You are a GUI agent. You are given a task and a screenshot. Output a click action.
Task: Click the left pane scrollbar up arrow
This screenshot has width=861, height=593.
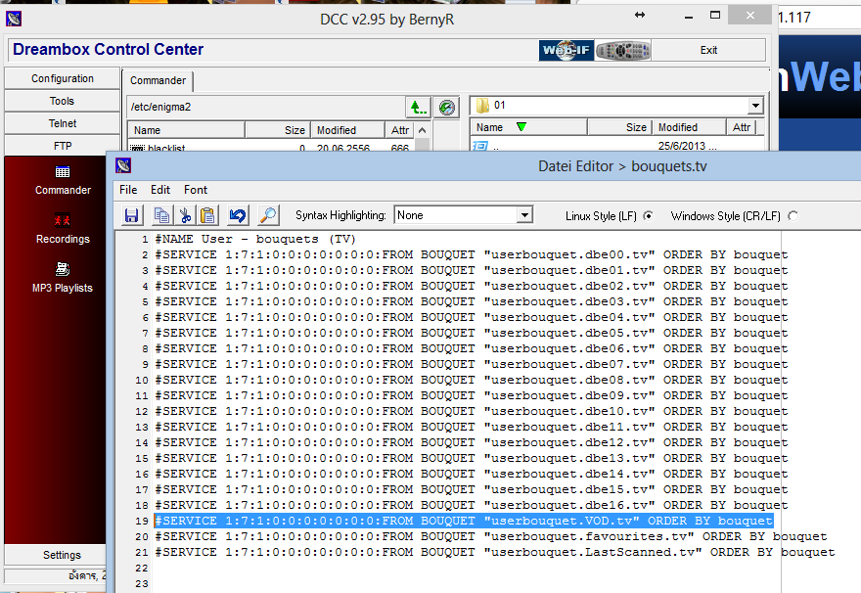[x=422, y=130]
